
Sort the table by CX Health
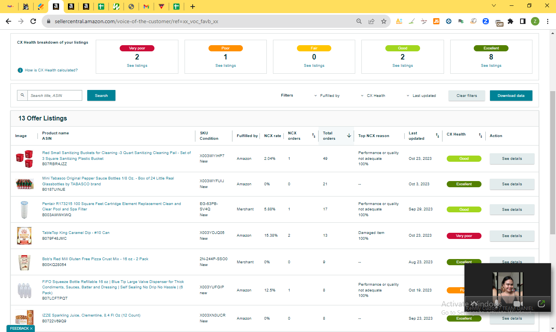pos(480,136)
